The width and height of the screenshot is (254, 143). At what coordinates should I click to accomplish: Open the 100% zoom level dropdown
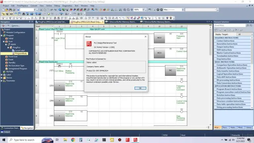coord(143,10)
